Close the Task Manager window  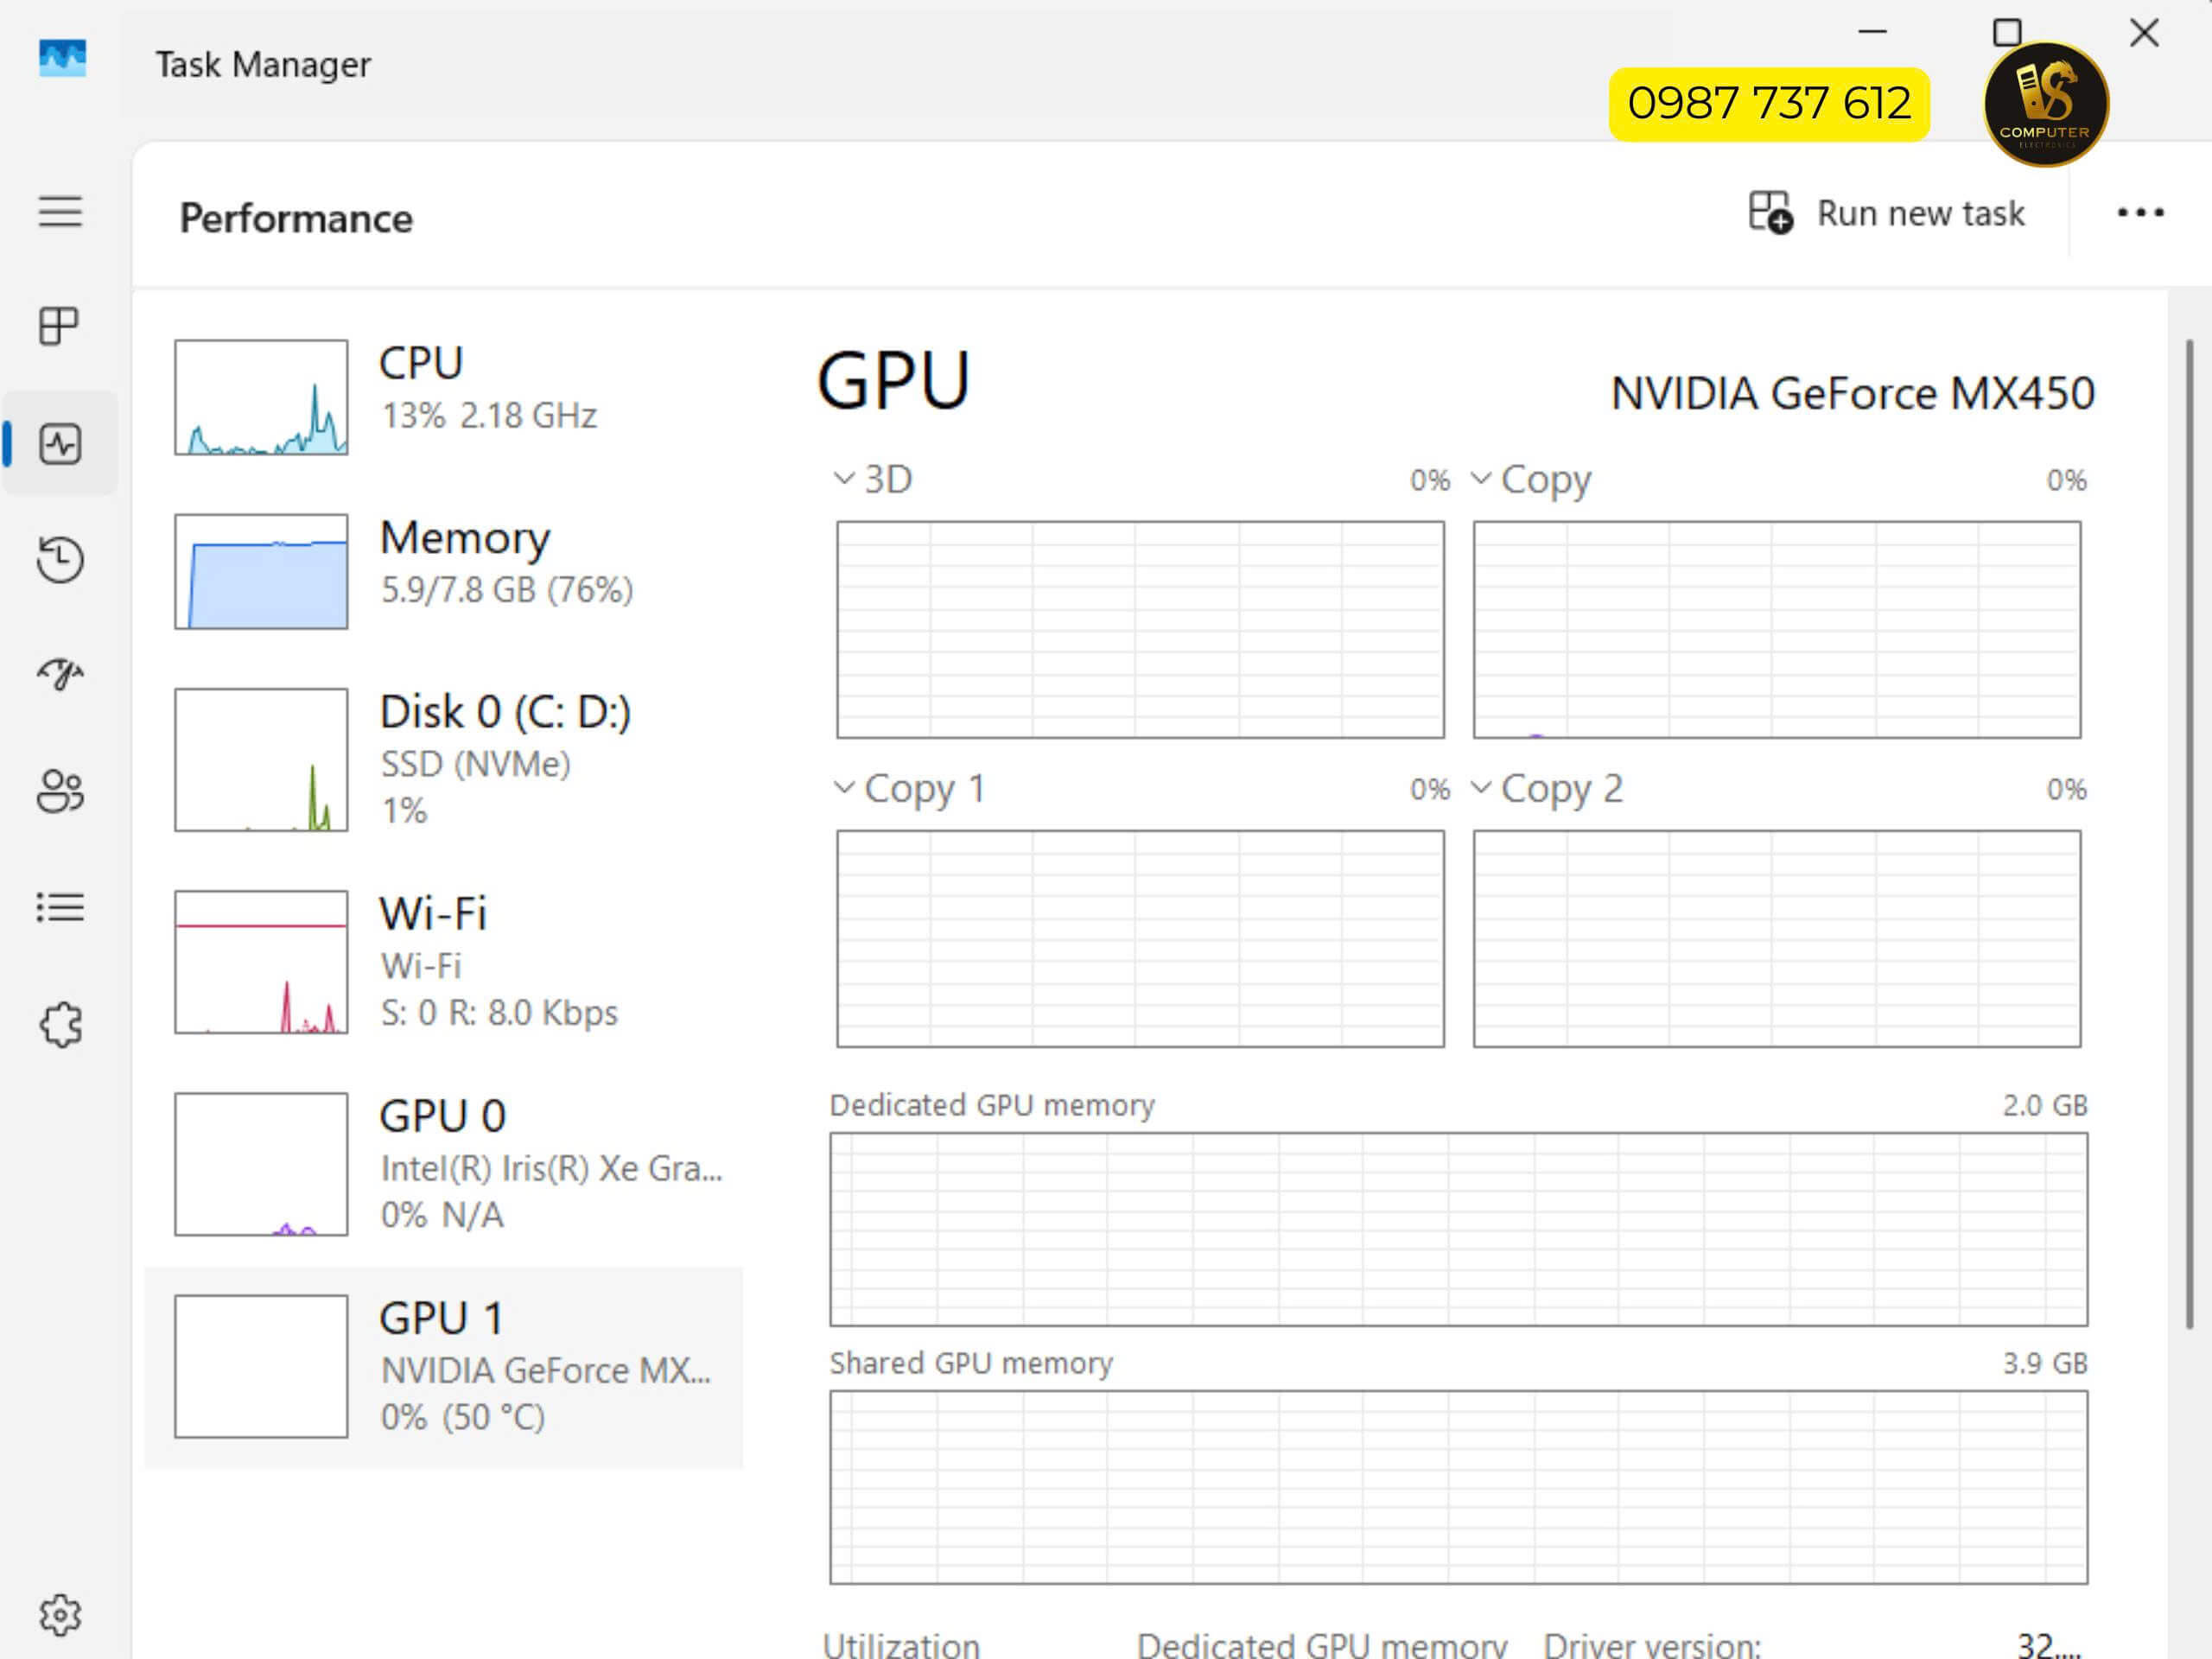pyautogui.click(x=2144, y=33)
